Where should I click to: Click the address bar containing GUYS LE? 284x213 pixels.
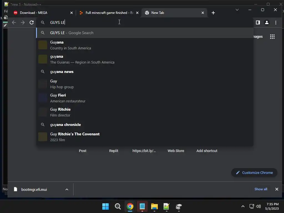click(145, 22)
